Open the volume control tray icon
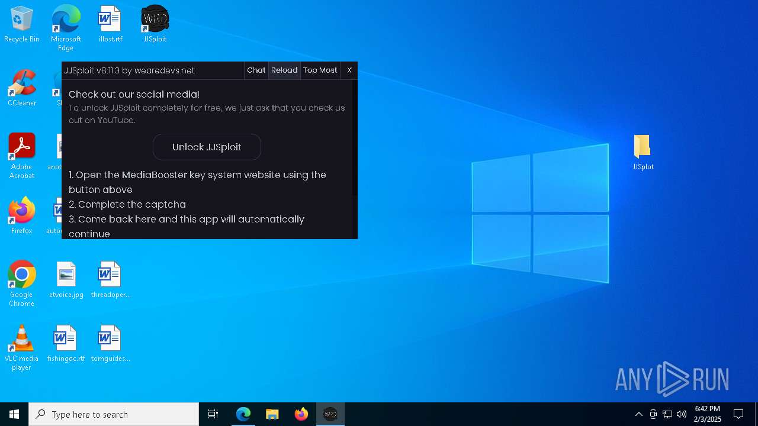Screen dimensions: 758x426 pyautogui.click(x=682, y=414)
